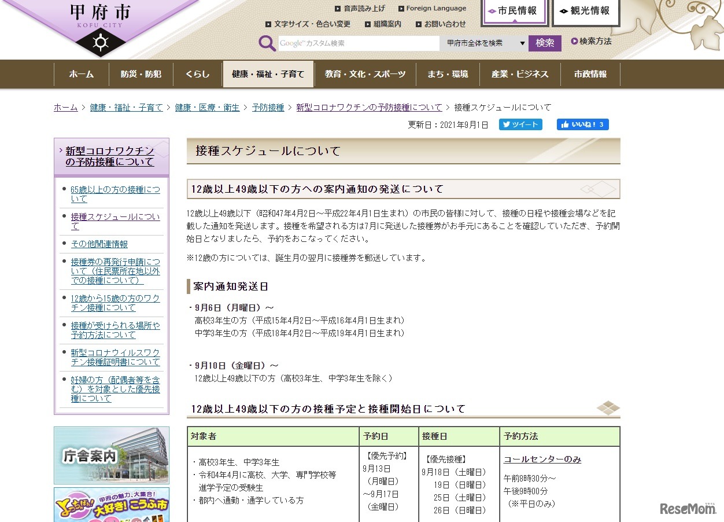Image resolution: width=724 pixels, height=522 pixels.
Task: Open the 健康・福祉・子育て navigation menu
Action: (x=268, y=74)
